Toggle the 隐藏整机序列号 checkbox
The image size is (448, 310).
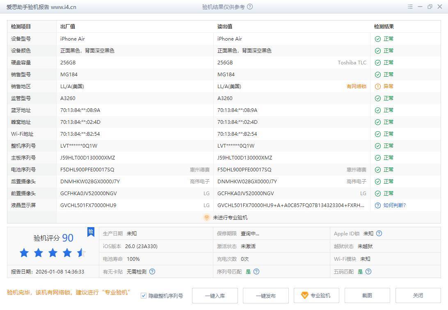click(x=144, y=296)
